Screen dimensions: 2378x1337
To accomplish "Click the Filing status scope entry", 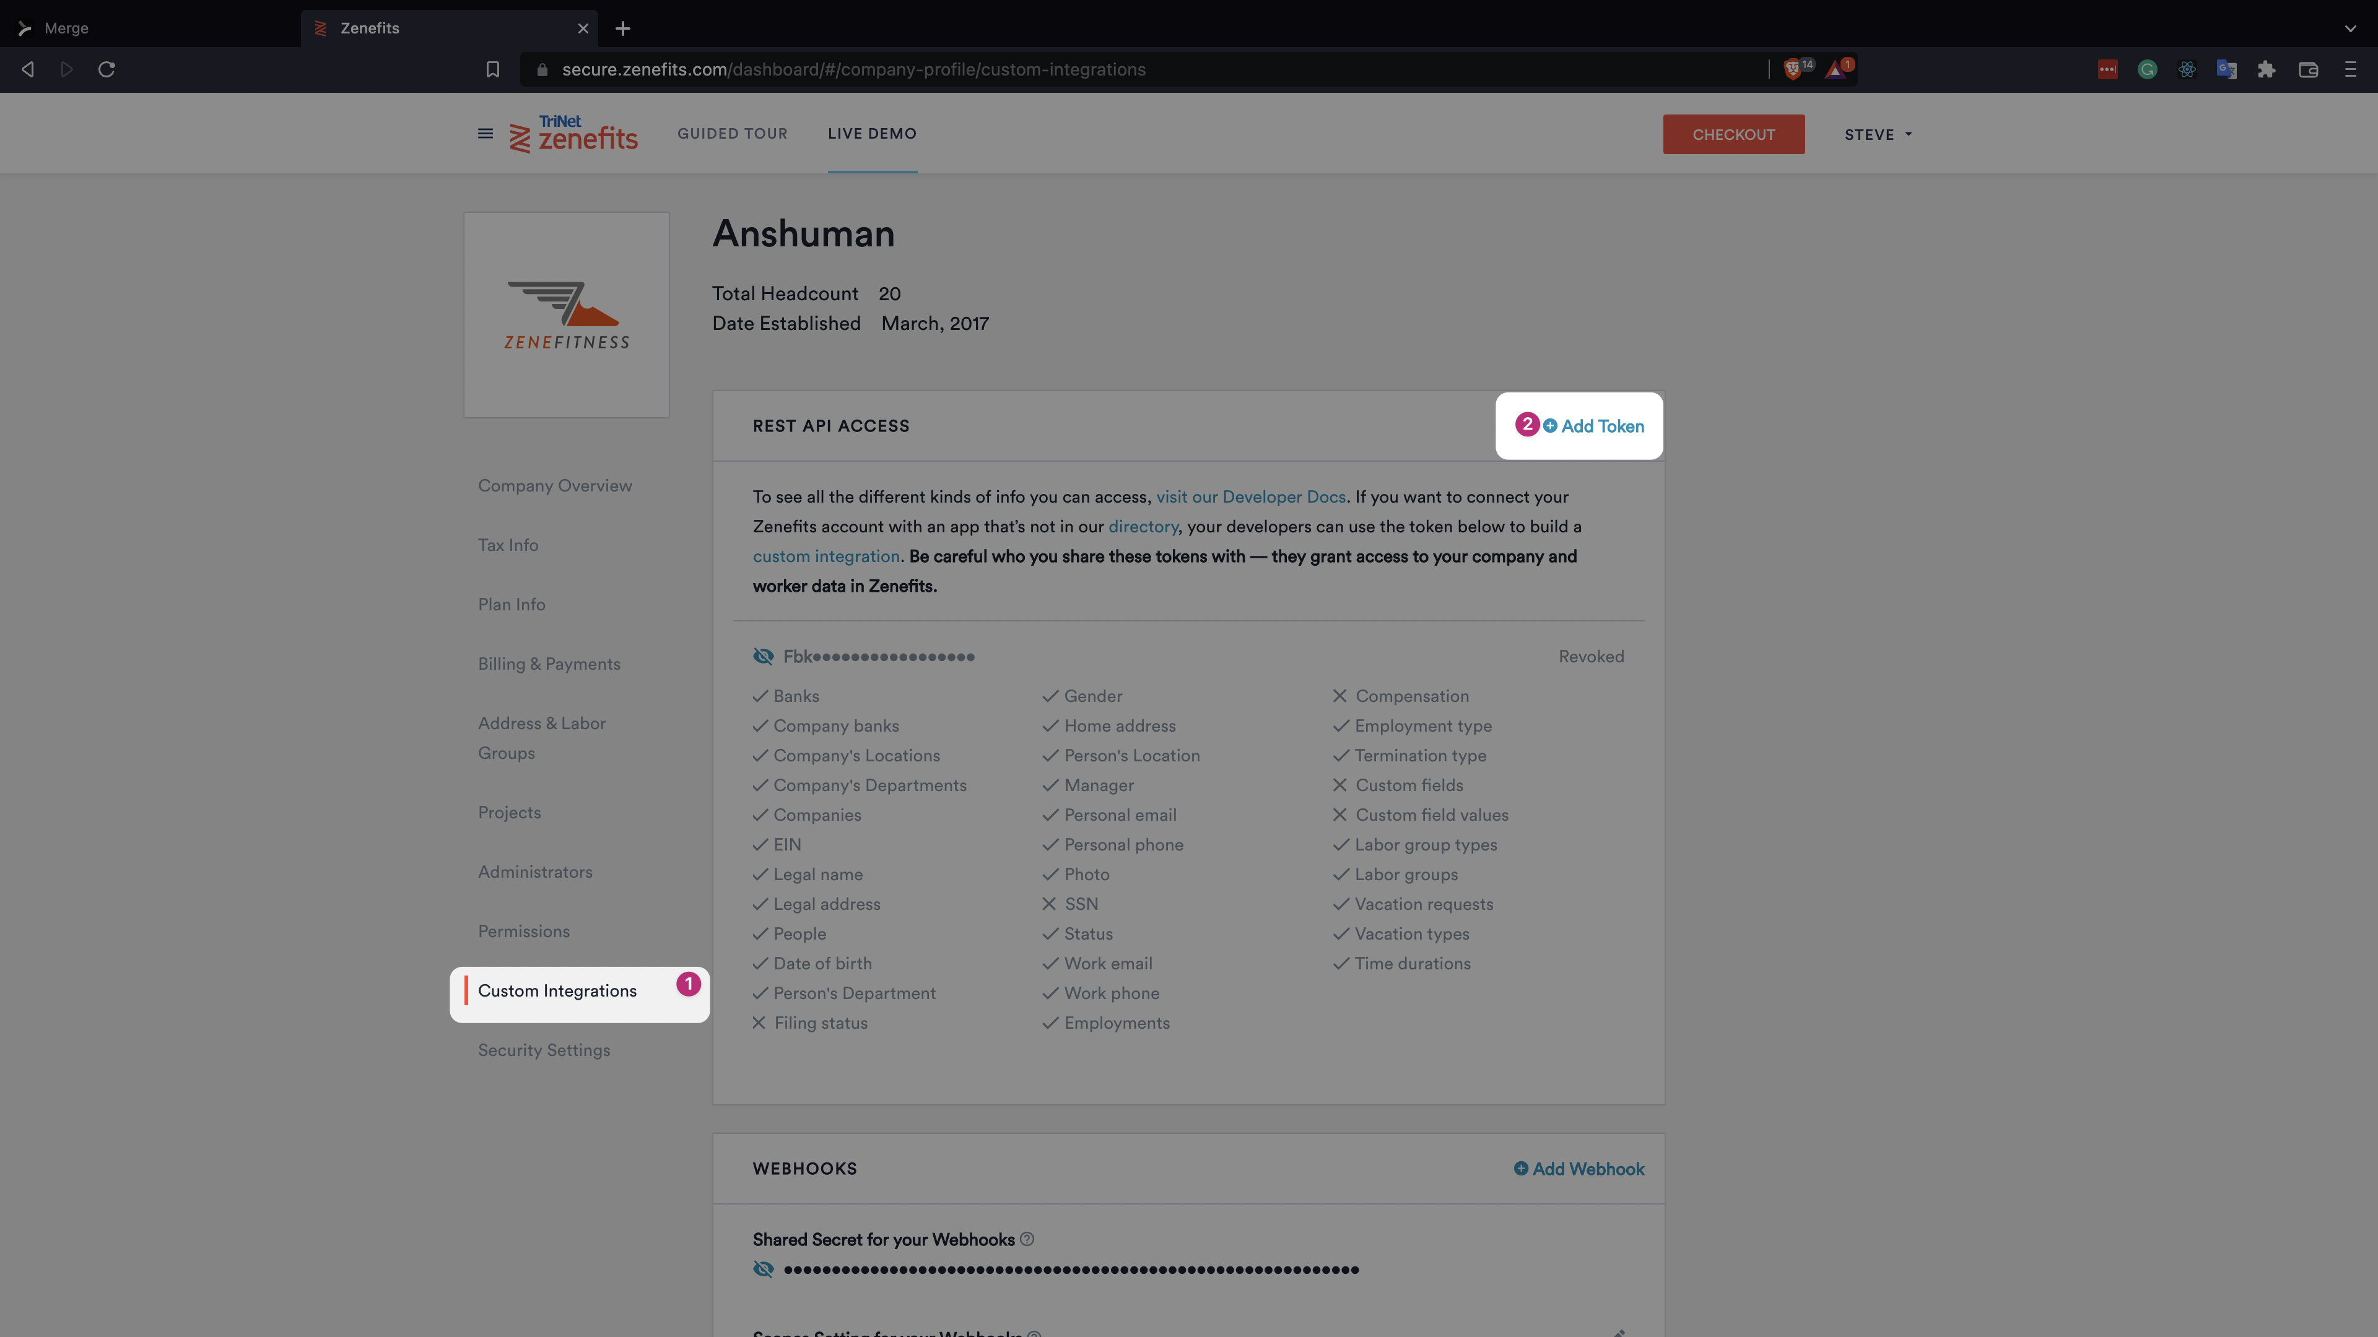I will click(x=809, y=1023).
